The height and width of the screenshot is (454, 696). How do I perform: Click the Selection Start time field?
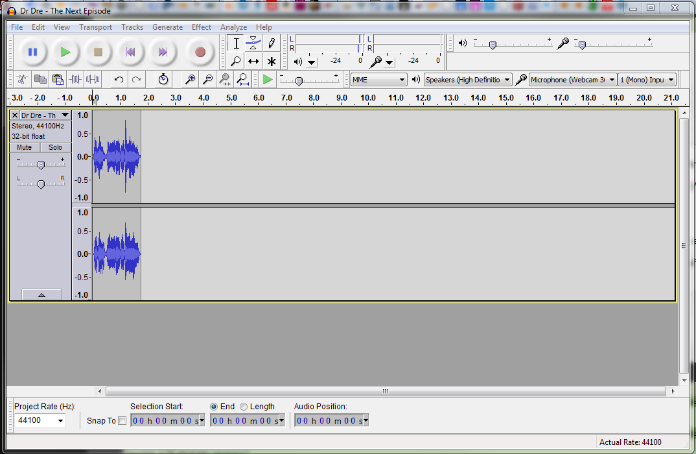tap(167, 420)
